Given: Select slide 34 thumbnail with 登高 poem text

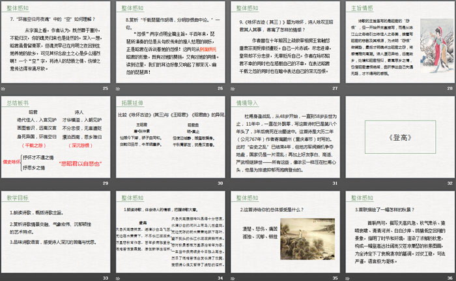Looking at the screenshot, I should point(171,232).
